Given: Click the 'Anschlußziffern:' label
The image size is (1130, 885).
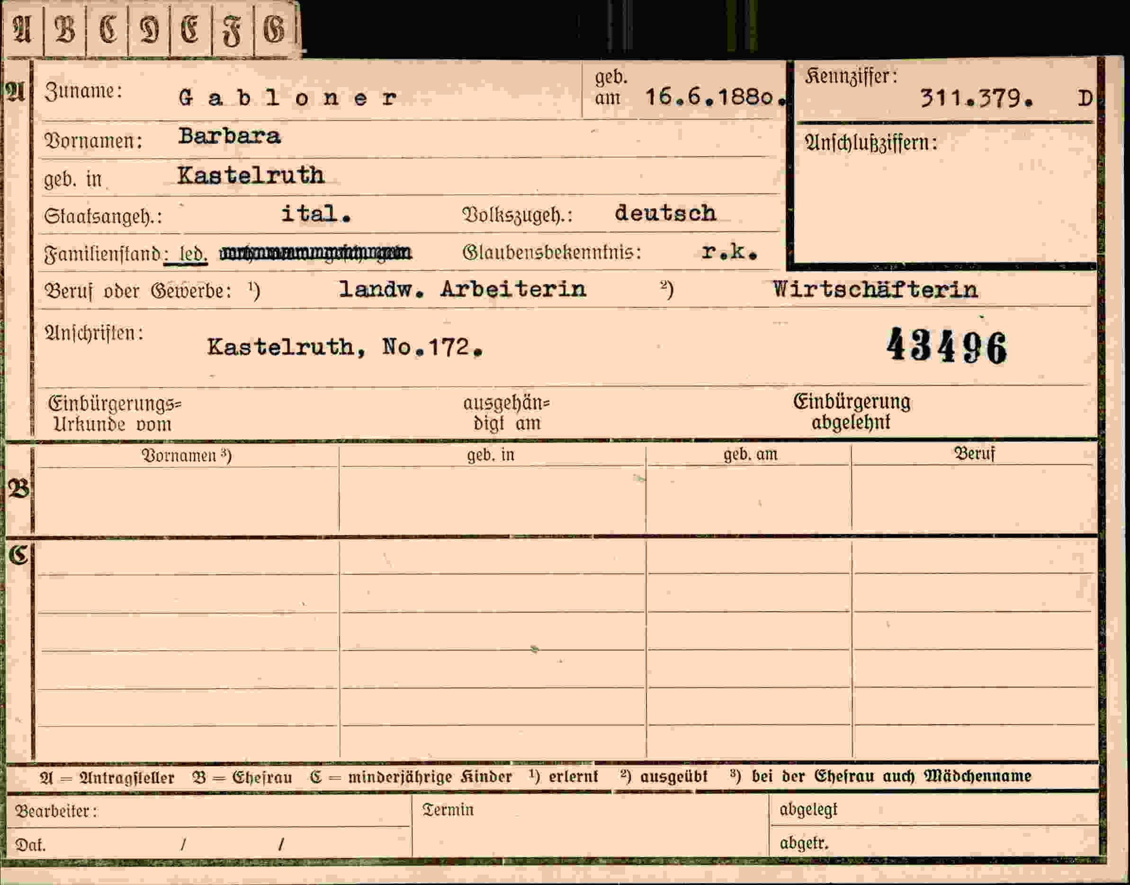Looking at the screenshot, I should click(x=871, y=142).
